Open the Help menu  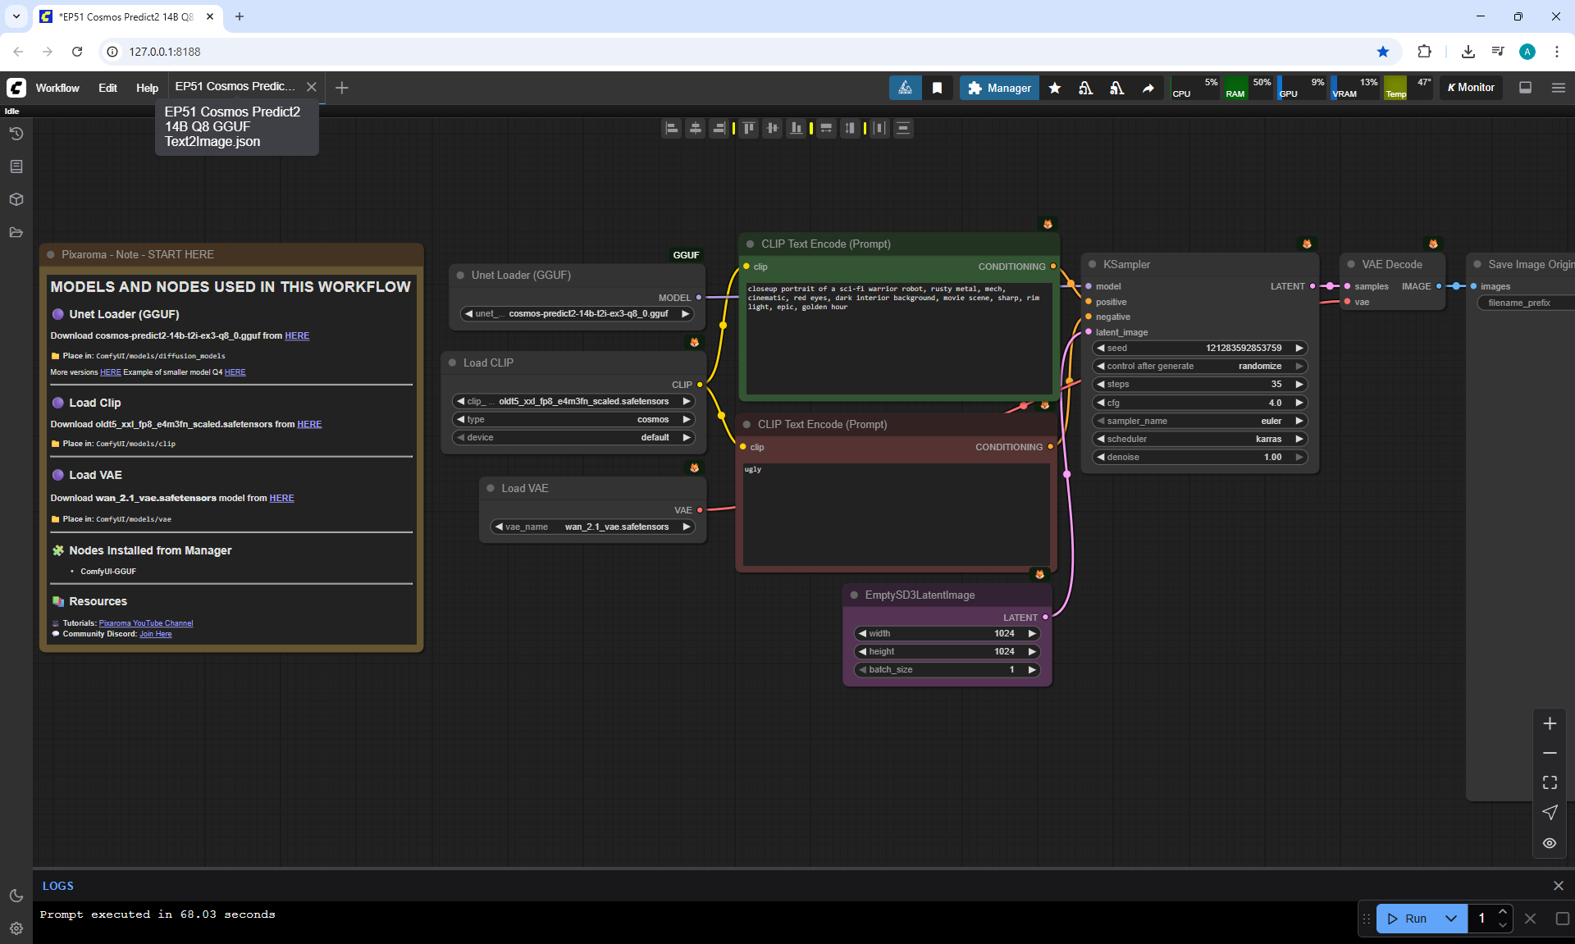point(147,88)
